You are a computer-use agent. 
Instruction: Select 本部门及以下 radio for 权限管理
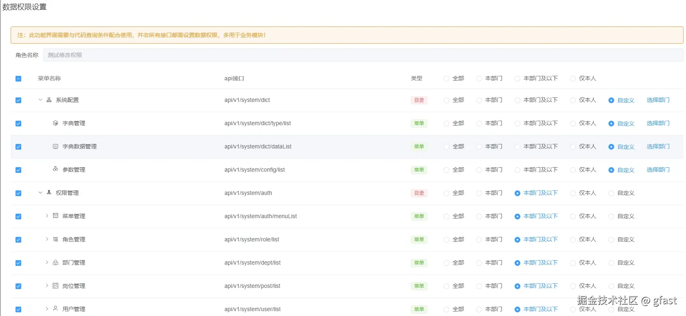pos(517,193)
